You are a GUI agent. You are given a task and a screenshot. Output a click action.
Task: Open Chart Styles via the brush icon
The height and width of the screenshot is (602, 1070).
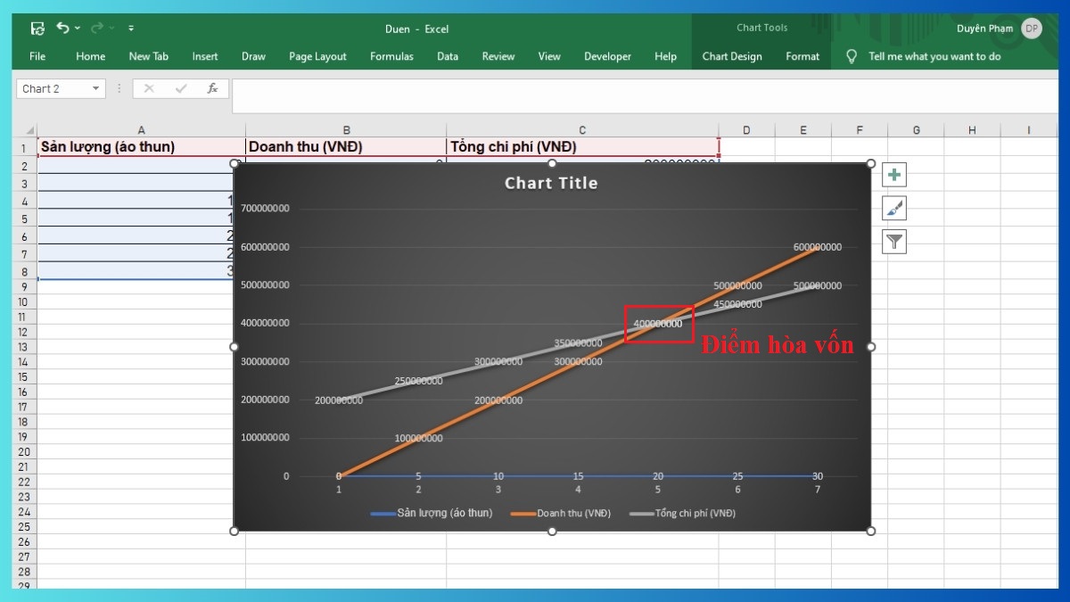coord(893,208)
